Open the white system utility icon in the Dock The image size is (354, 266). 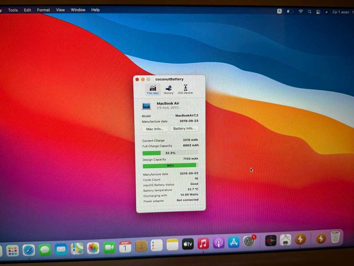click(285, 239)
